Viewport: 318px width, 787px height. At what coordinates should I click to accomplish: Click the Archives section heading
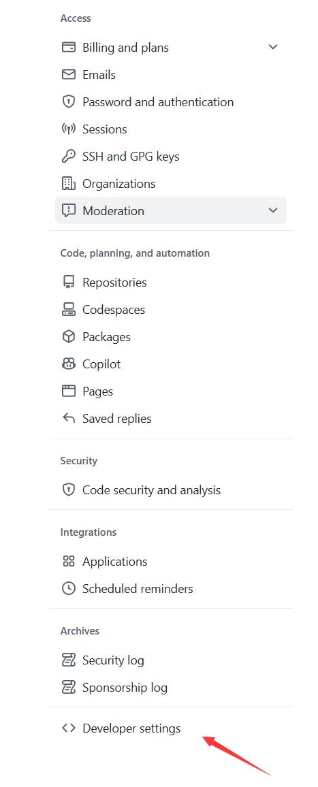[x=80, y=631]
